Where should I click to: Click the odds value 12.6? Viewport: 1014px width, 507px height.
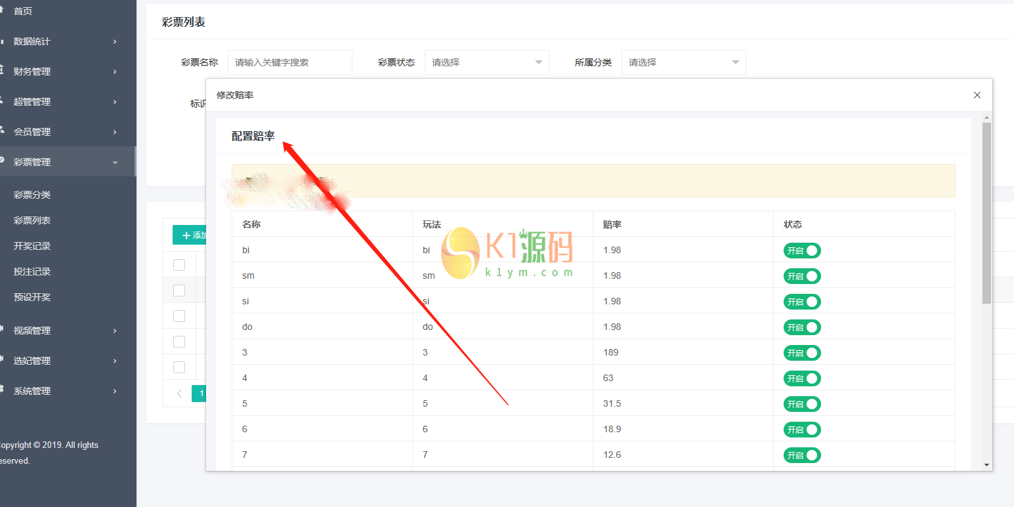(x=612, y=455)
